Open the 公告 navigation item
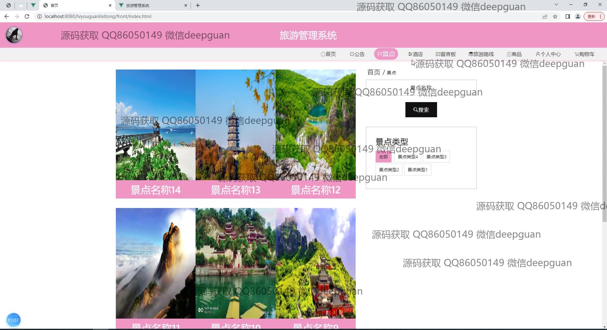The image size is (607, 330). [x=357, y=54]
